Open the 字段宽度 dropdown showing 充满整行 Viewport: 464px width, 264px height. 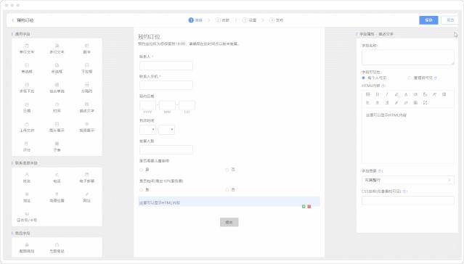[x=407, y=180]
